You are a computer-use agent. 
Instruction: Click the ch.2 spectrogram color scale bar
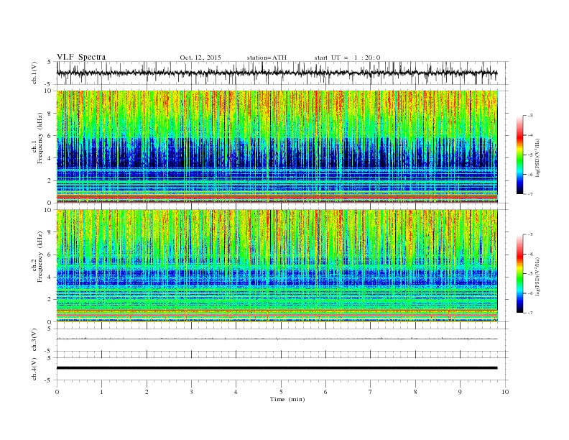(519, 274)
